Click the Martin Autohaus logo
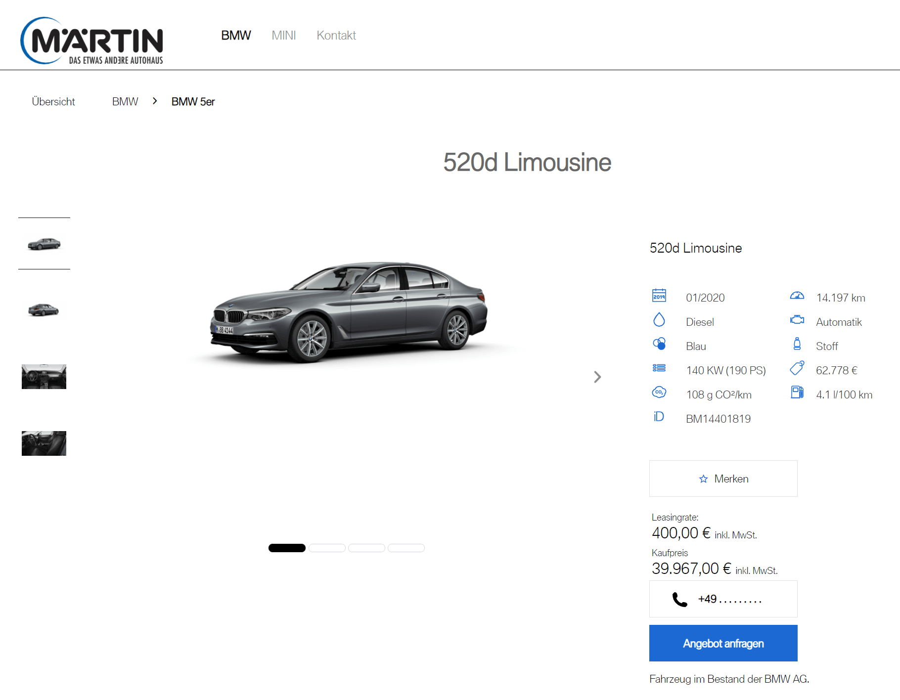The image size is (900, 700). click(92, 41)
